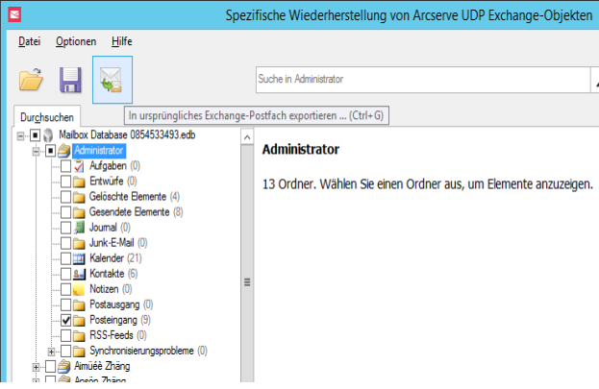Select the Kontakte (6) folder

tap(113, 274)
